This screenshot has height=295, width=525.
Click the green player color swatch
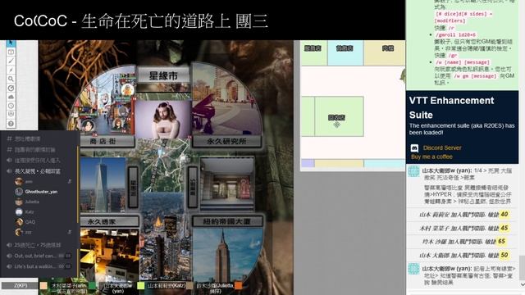click(93, 286)
